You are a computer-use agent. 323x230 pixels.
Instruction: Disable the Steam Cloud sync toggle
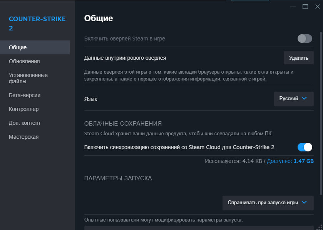coord(305,147)
